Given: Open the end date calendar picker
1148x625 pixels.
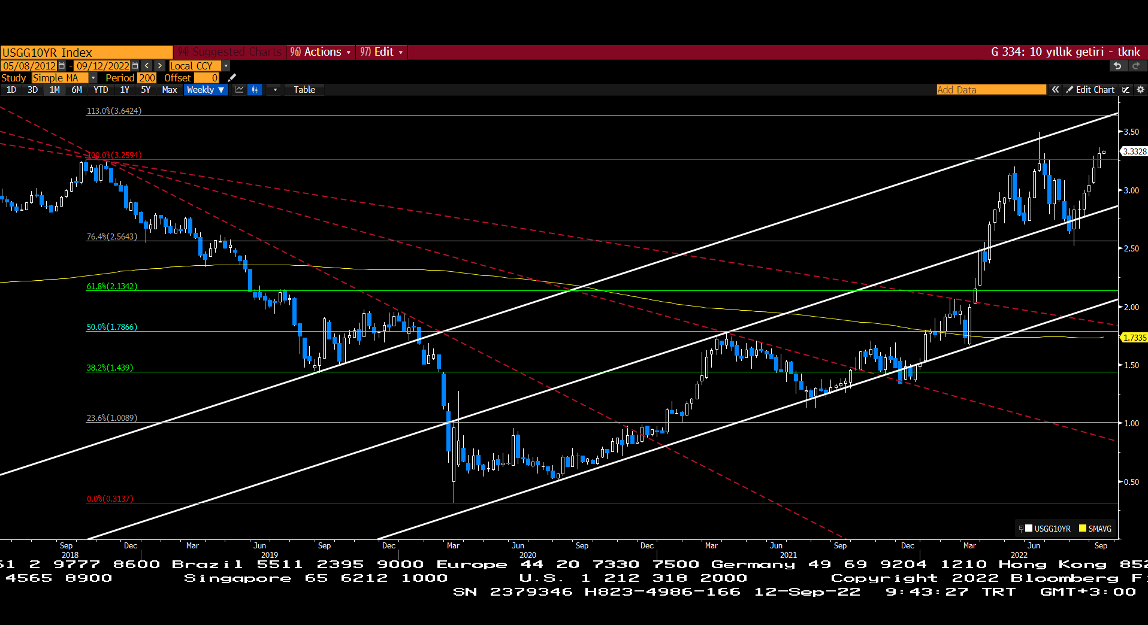Looking at the screenshot, I should click(135, 66).
